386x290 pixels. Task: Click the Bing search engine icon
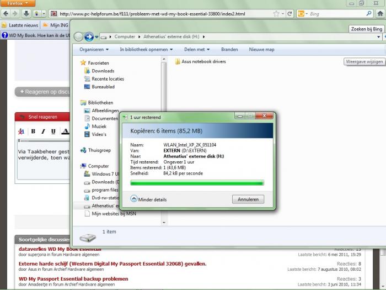[x=301, y=14]
